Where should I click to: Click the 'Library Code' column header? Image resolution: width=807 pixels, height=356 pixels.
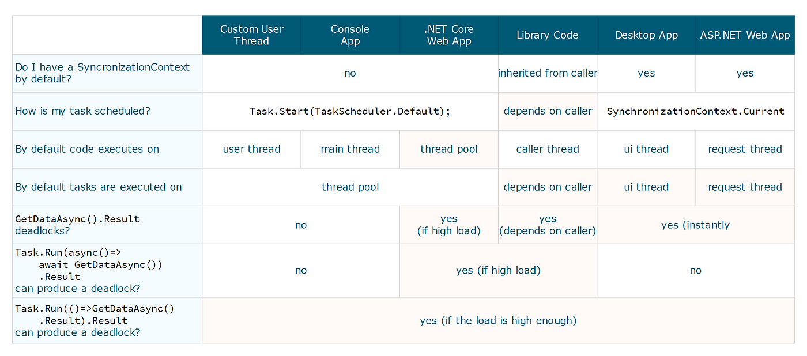[x=548, y=35]
